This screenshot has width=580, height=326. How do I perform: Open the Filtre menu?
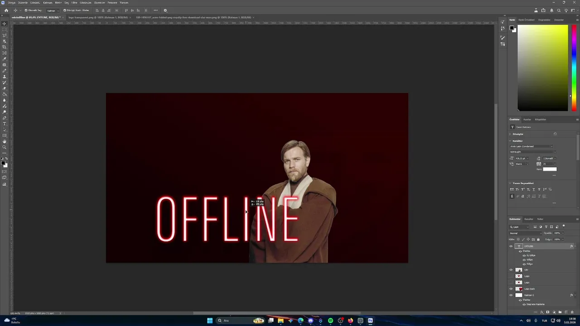tap(74, 3)
